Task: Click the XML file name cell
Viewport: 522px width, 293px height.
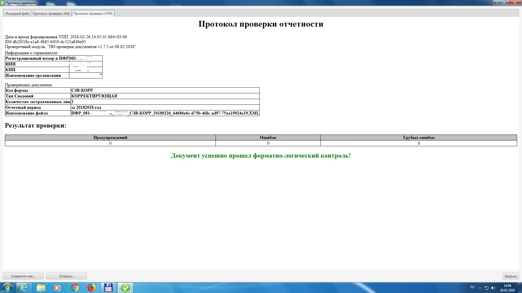Action: point(165,113)
